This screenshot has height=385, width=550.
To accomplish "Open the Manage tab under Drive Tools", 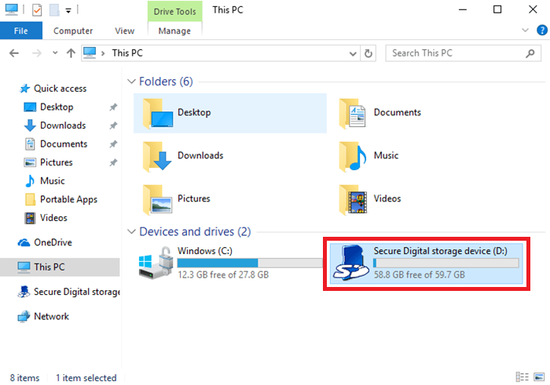I will tap(174, 31).
